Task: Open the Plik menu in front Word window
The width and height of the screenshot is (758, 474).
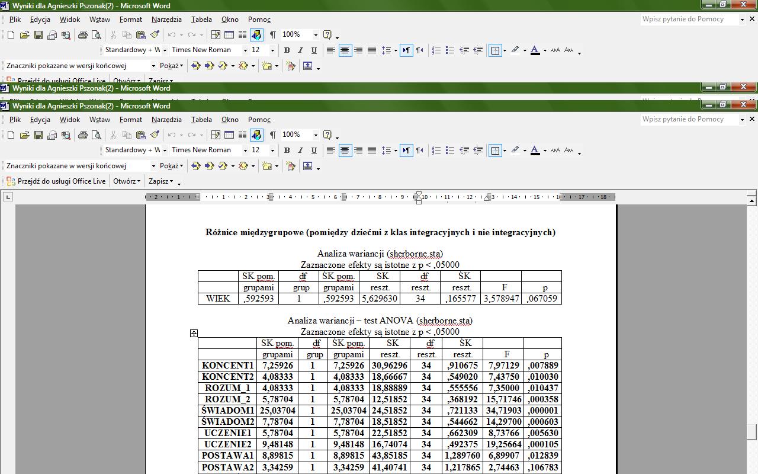Action: (x=15, y=120)
